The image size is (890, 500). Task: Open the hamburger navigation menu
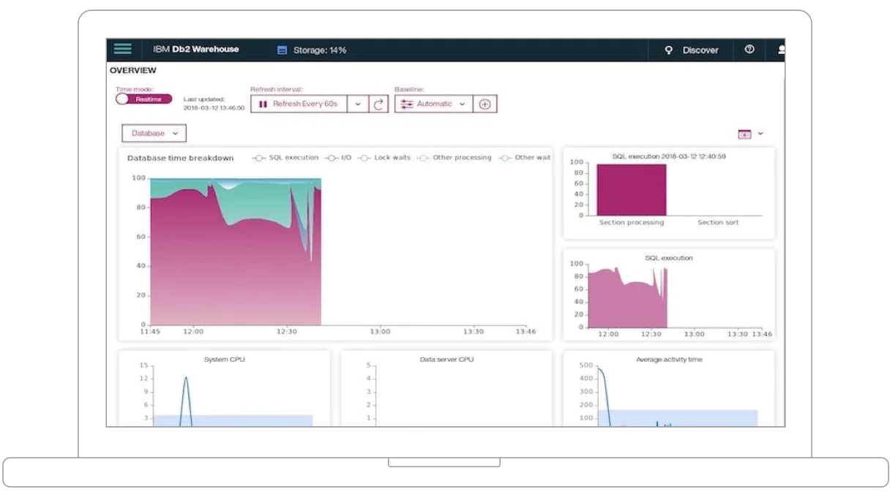click(122, 49)
